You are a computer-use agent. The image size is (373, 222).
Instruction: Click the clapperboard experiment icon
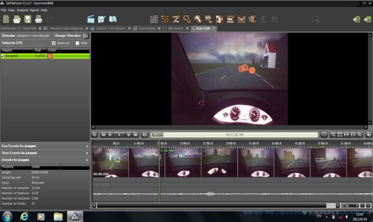(x=91, y=19)
